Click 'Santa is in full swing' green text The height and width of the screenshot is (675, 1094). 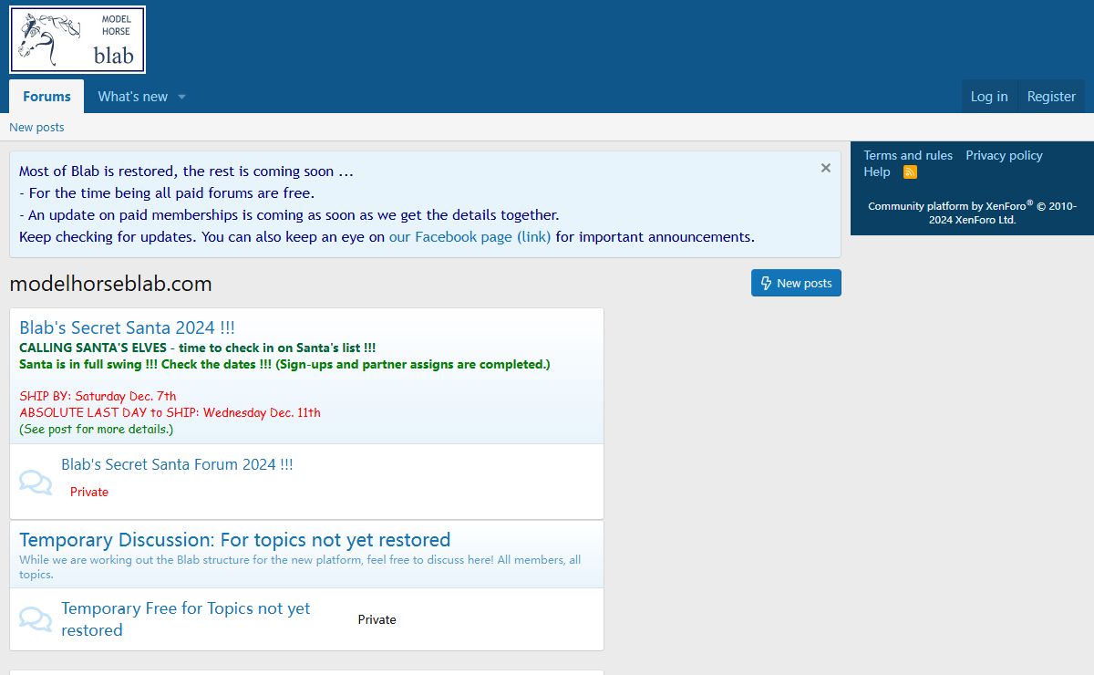[284, 364]
